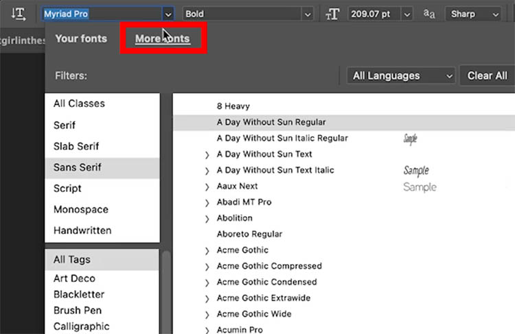The height and width of the screenshot is (334, 515).
Task: Select the Abadi MT Pro font name
Action: pos(244,202)
